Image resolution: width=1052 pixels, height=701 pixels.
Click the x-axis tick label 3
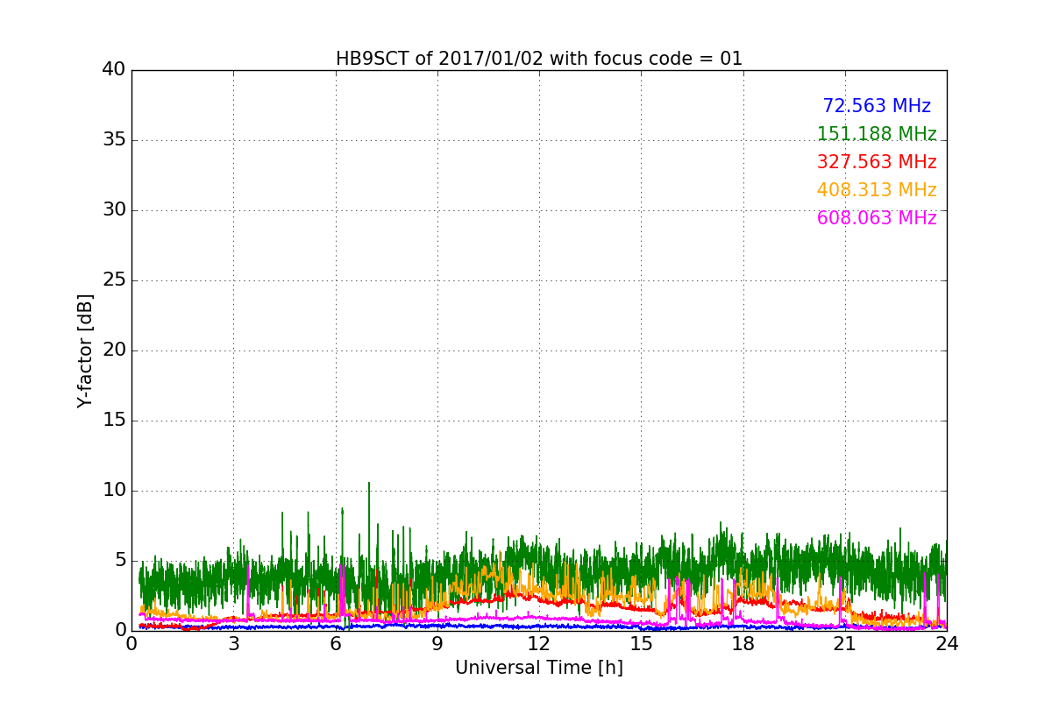pyautogui.click(x=233, y=644)
